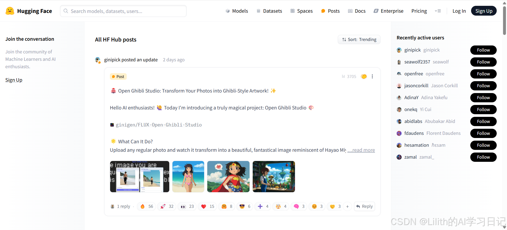The image size is (507, 230).
Task: Open abidlabs' avatar icon
Action: (x=399, y=121)
